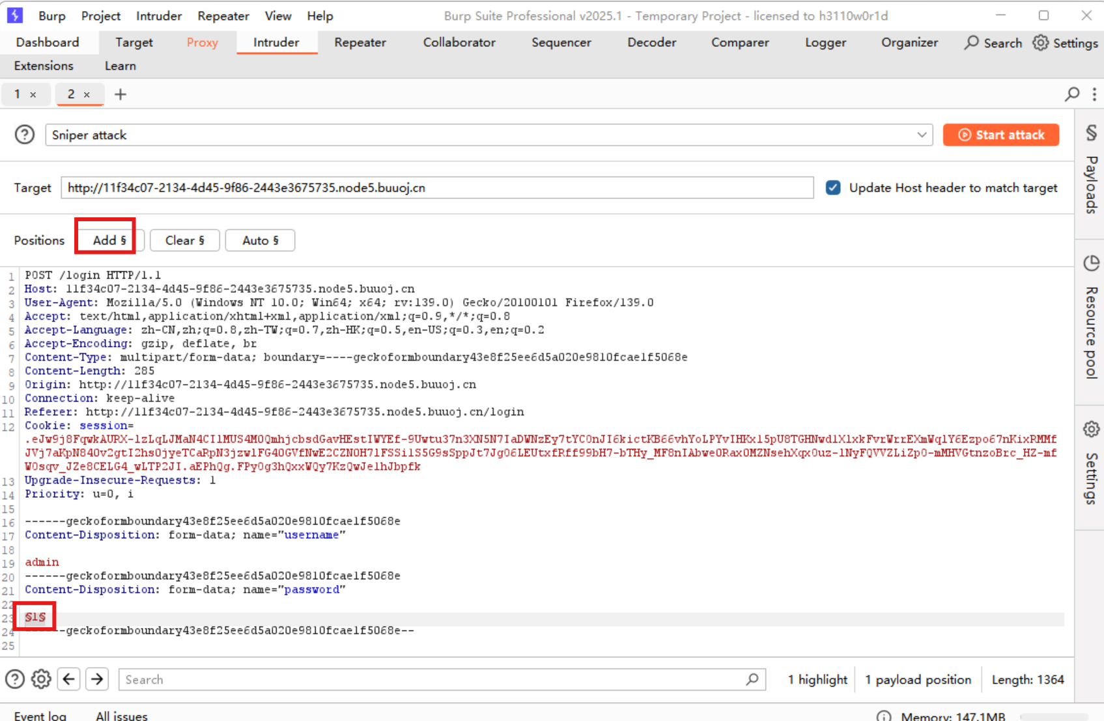This screenshot has height=721, width=1104.
Task: Click the Burp Suite lightning logo icon
Action: 14,15
